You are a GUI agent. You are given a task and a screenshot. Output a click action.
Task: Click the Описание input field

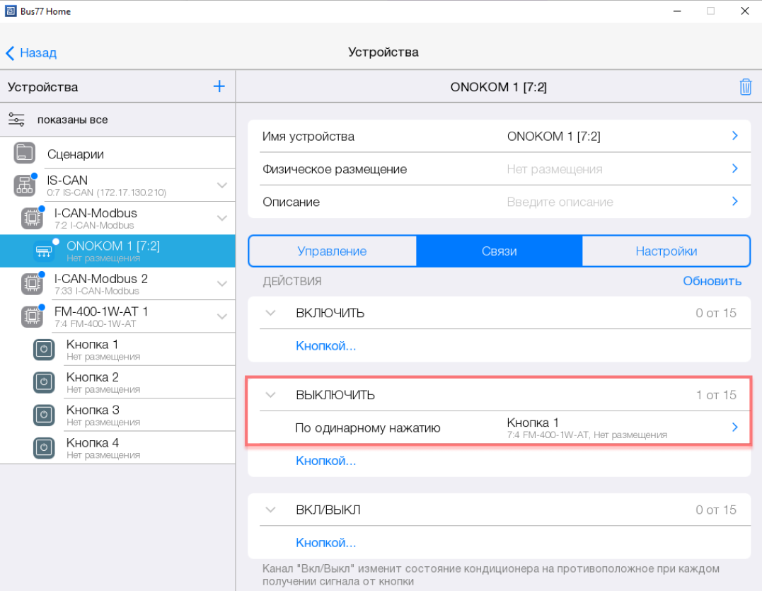tap(560, 202)
